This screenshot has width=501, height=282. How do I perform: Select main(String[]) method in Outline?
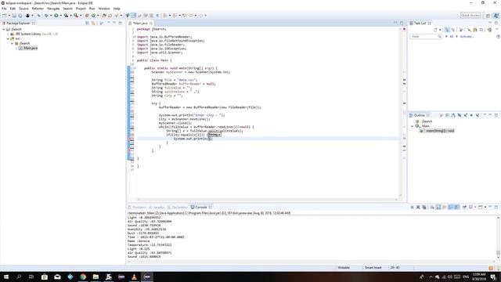(x=439, y=131)
